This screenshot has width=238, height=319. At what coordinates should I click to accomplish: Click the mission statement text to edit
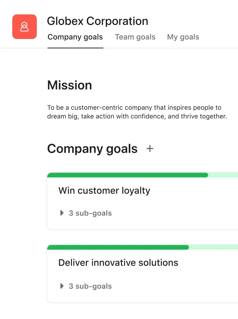(137, 112)
